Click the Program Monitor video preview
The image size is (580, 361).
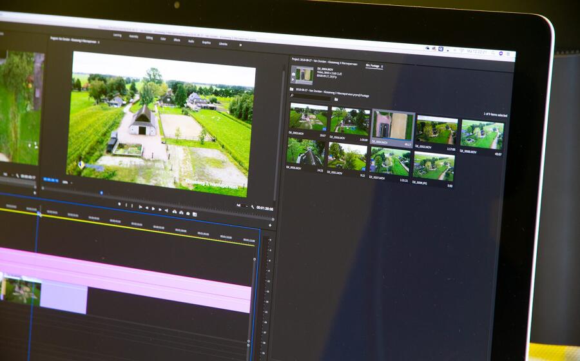tap(161, 124)
